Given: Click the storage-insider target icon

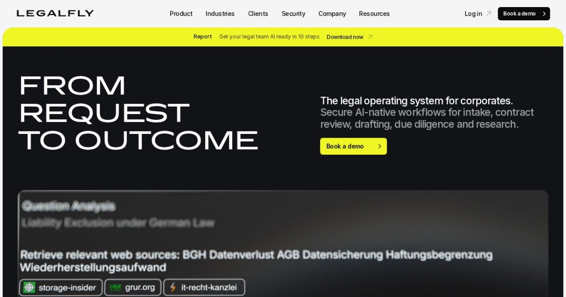Looking at the screenshot, I should (x=29, y=287).
